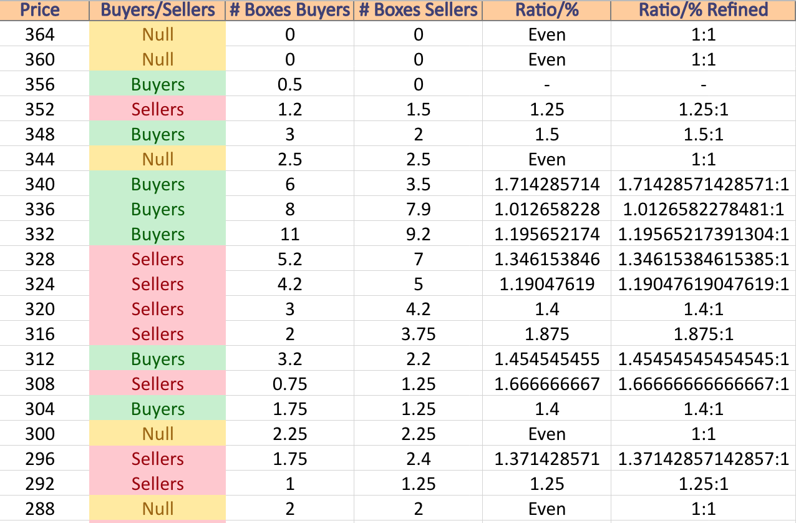Select the 1.666666667 ratio cell
Image resolution: width=796 pixels, height=523 pixels.
pos(546,384)
